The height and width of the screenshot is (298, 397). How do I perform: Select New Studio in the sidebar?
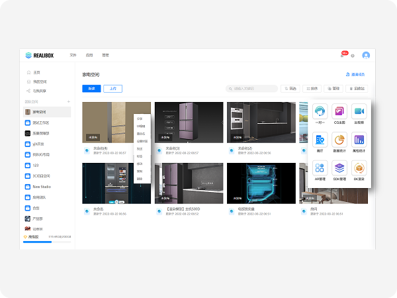(41, 187)
